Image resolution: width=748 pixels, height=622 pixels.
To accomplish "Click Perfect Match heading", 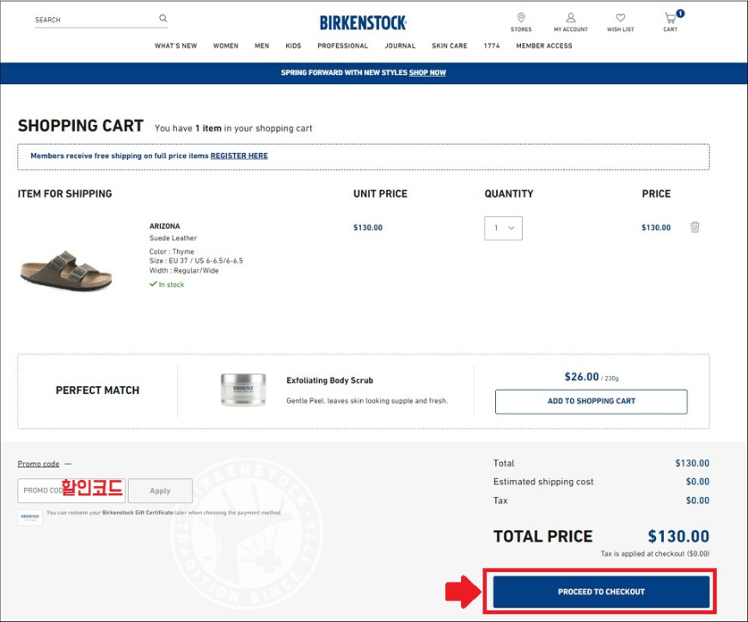I will (97, 391).
